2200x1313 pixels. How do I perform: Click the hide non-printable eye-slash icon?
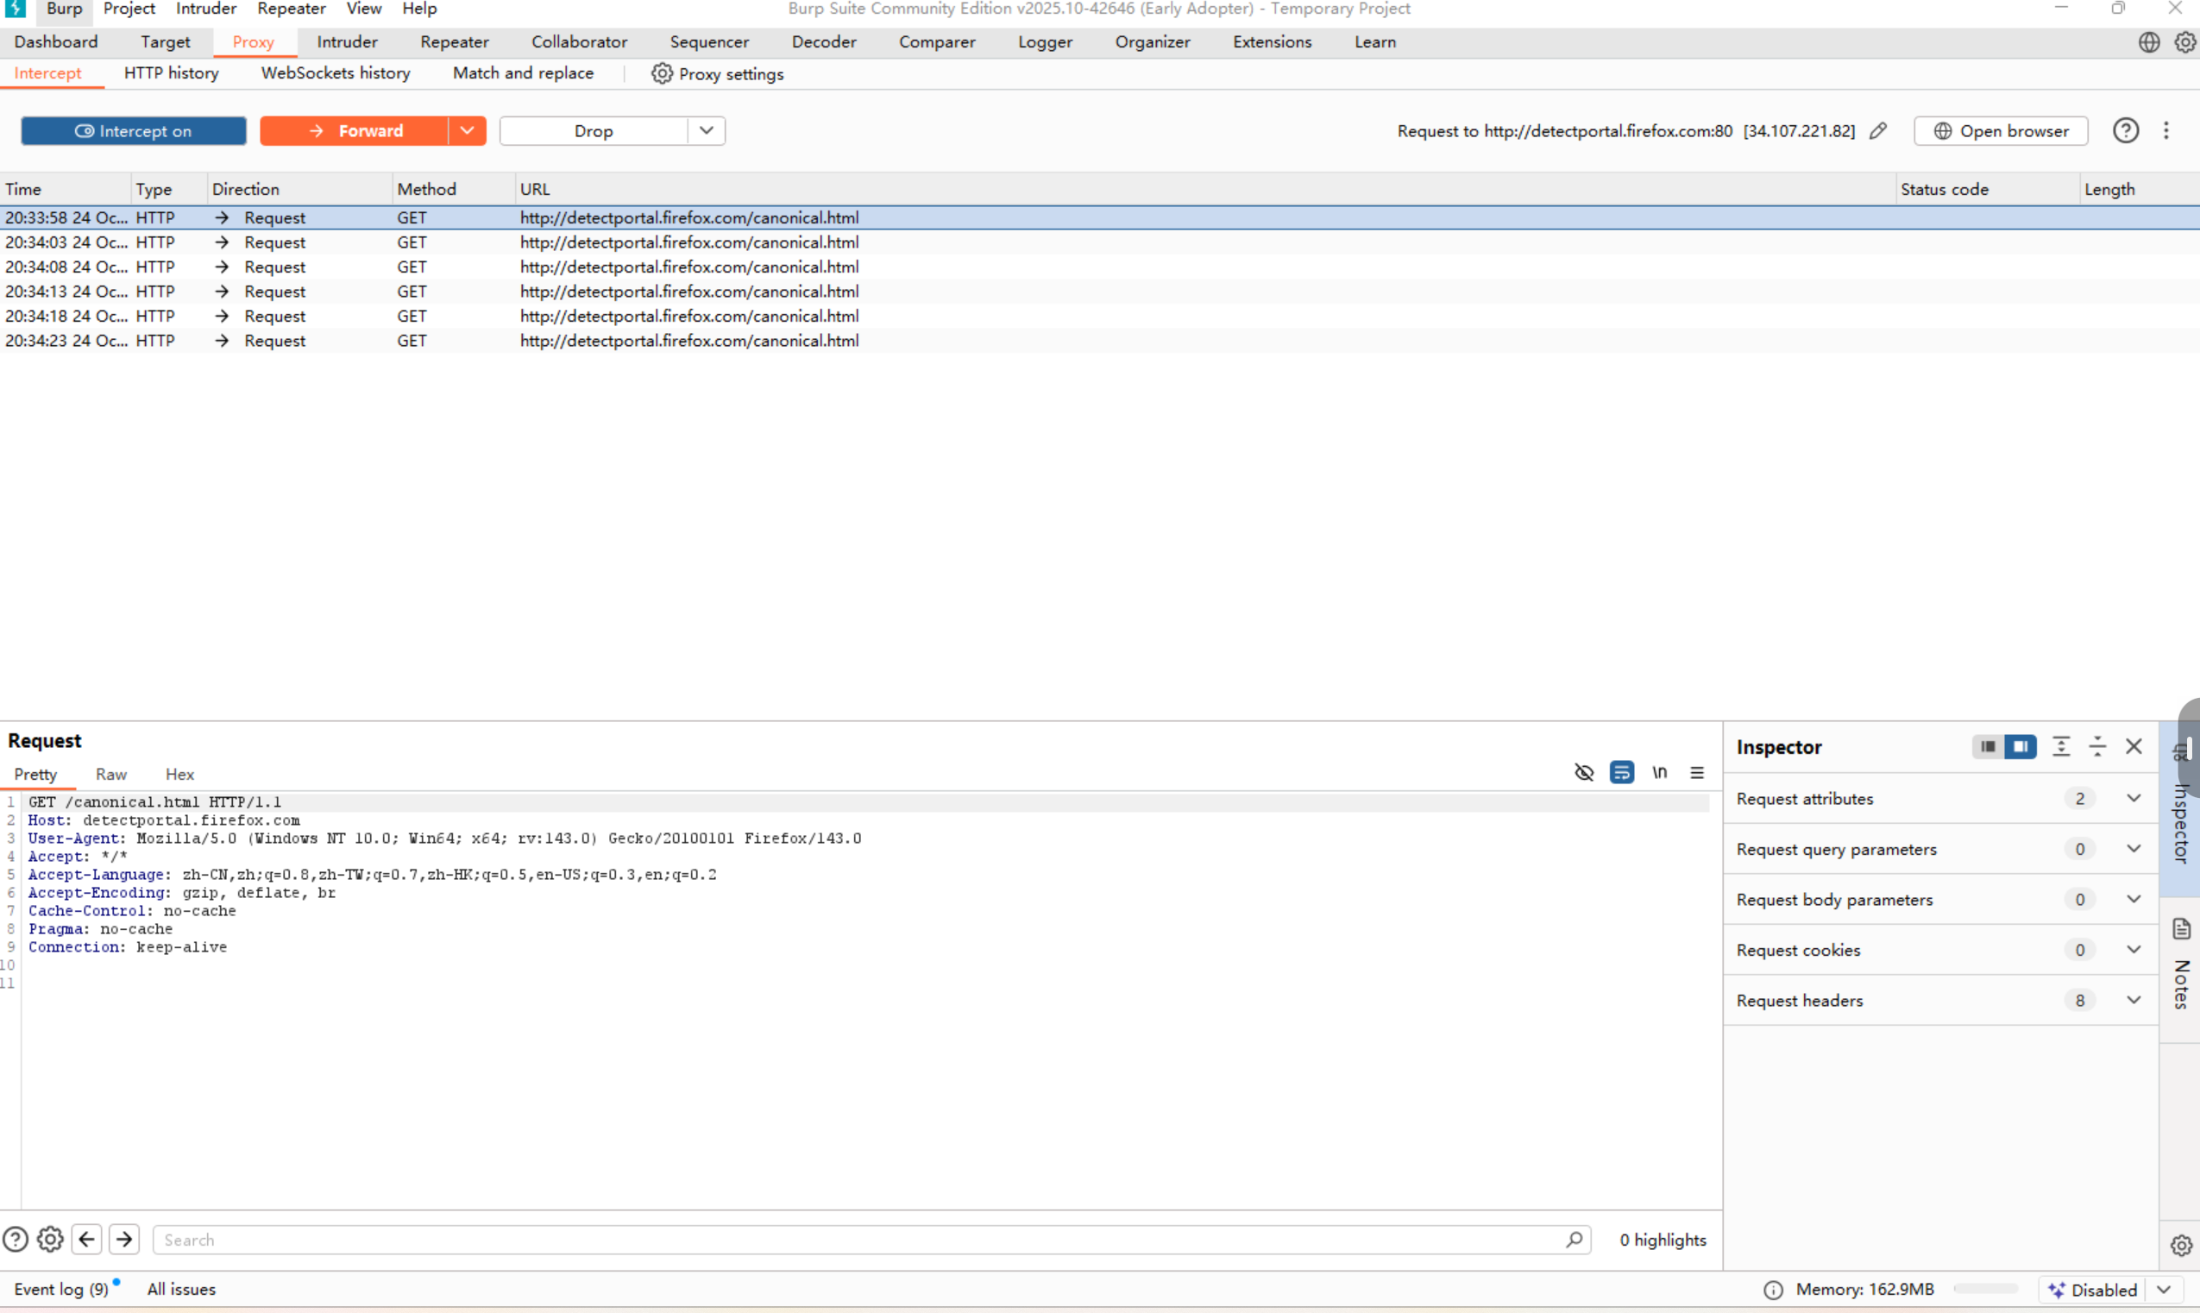pyautogui.click(x=1583, y=772)
